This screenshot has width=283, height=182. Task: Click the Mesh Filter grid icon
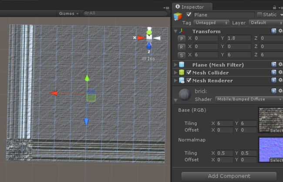coord(182,65)
